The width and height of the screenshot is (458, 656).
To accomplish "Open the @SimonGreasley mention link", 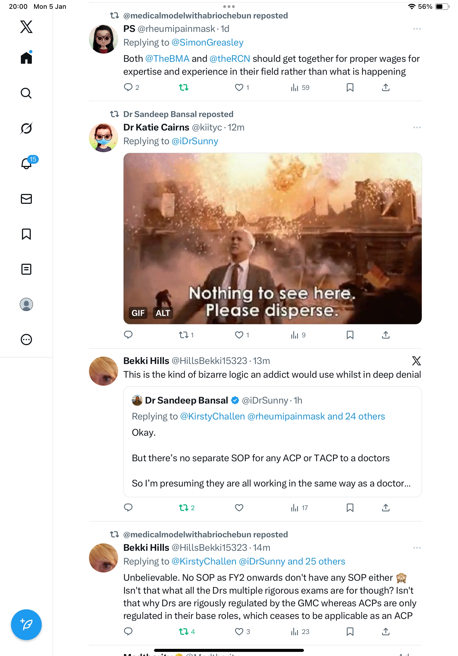I will click(x=207, y=43).
